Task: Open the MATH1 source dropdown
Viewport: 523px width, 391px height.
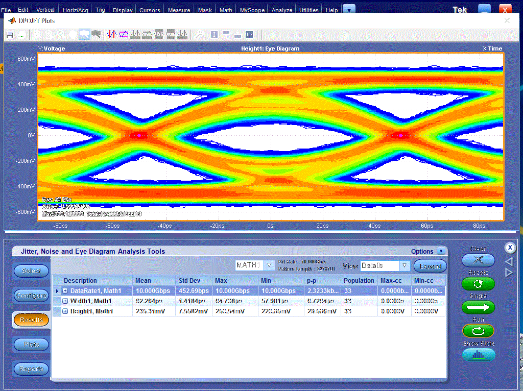Action: (x=269, y=265)
